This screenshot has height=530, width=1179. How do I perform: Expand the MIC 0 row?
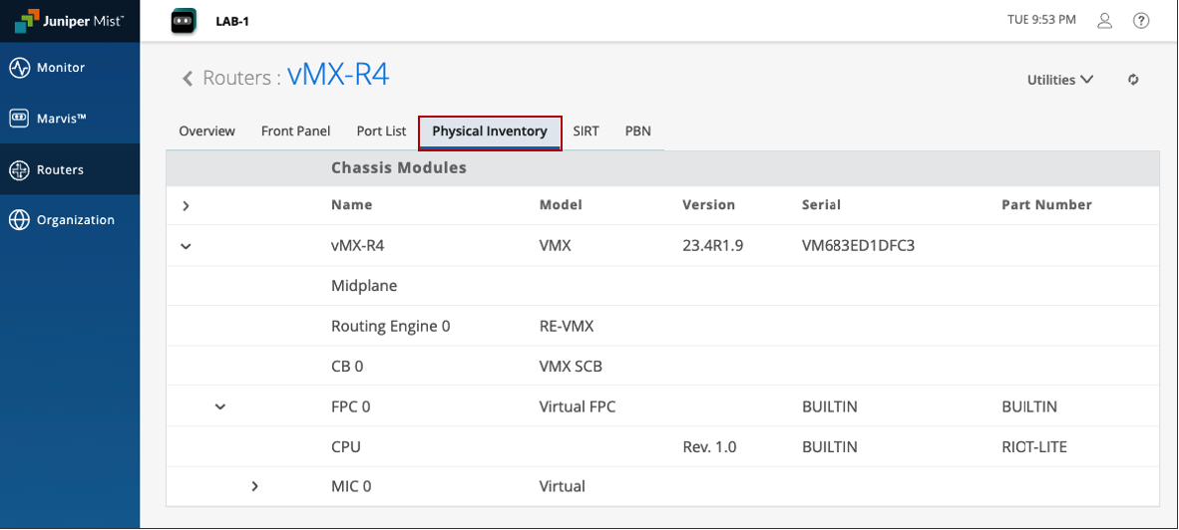[254, 486]
